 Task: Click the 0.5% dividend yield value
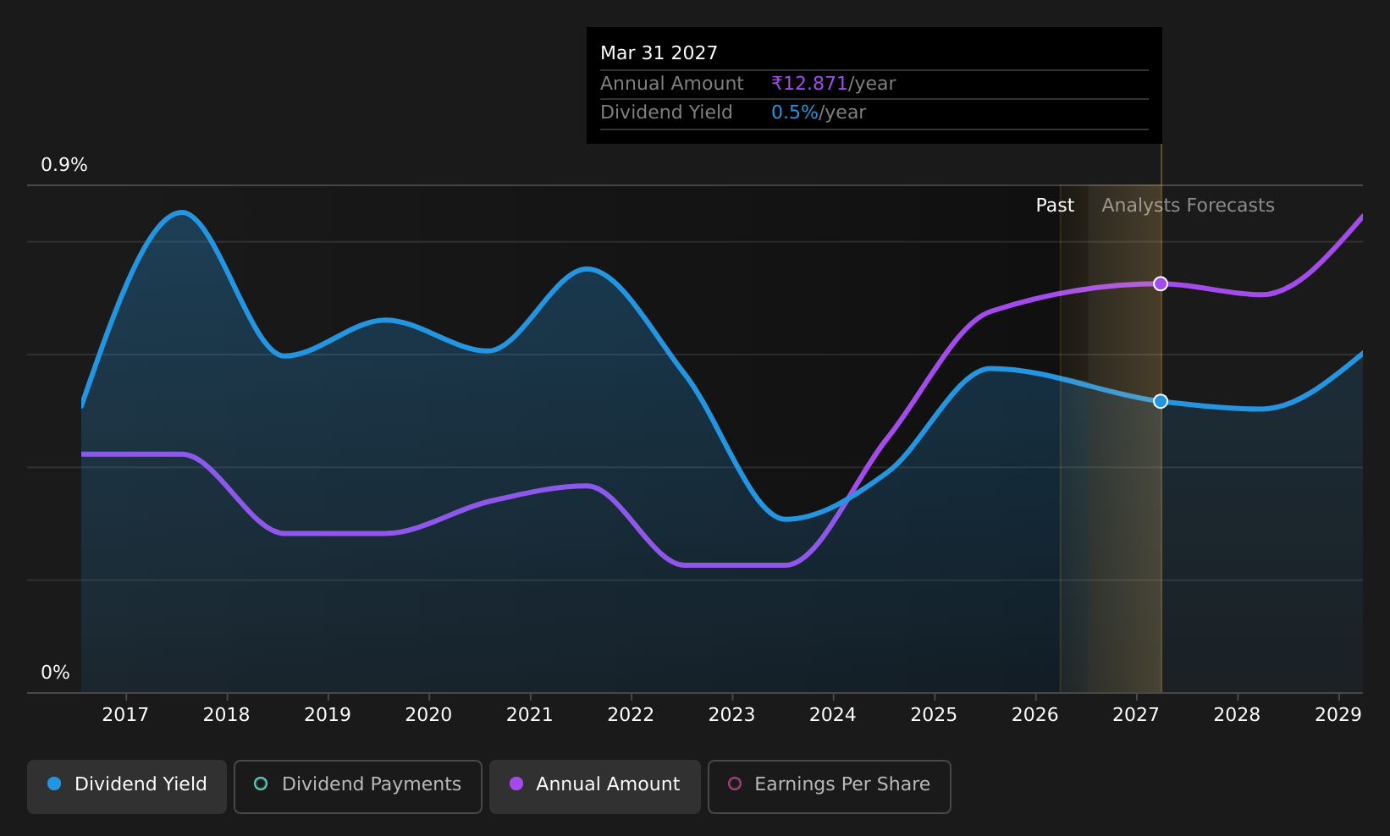(795, 113)
